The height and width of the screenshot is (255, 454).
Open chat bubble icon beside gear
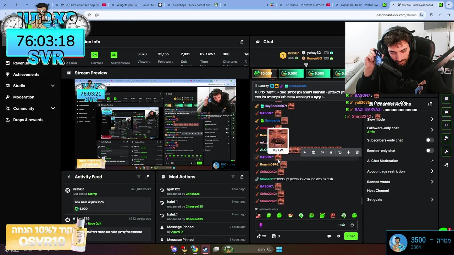329,236
